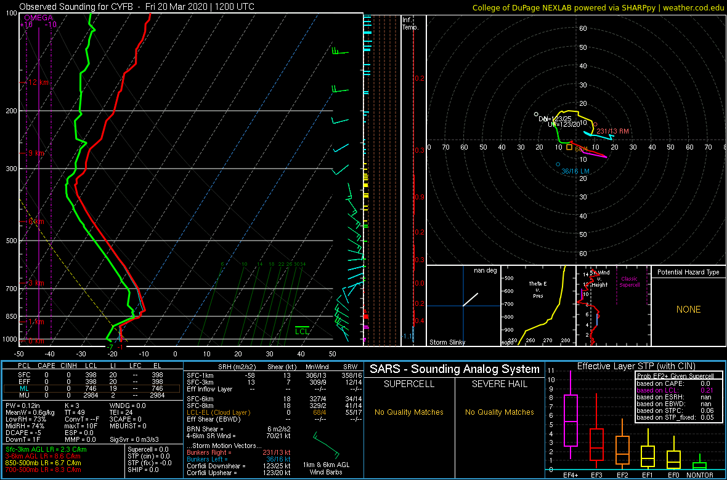The height and width of the screenshot is (480, 727).
Task: Click the 500 pressure level label
Action: (10, 241)
